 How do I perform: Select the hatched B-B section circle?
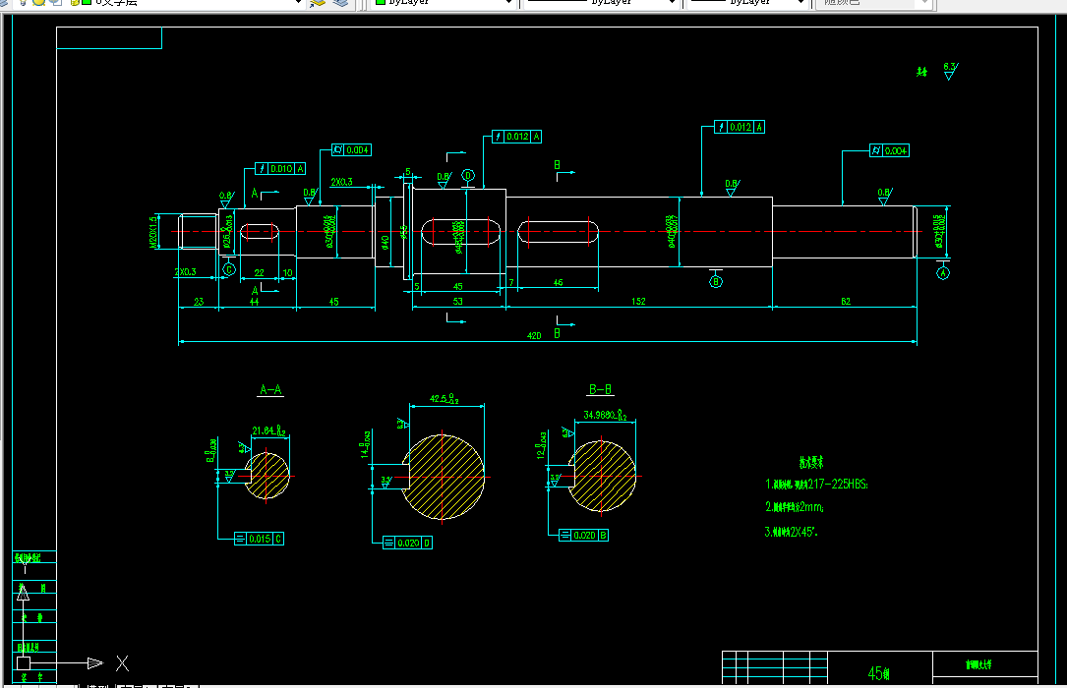click(604, 476)
